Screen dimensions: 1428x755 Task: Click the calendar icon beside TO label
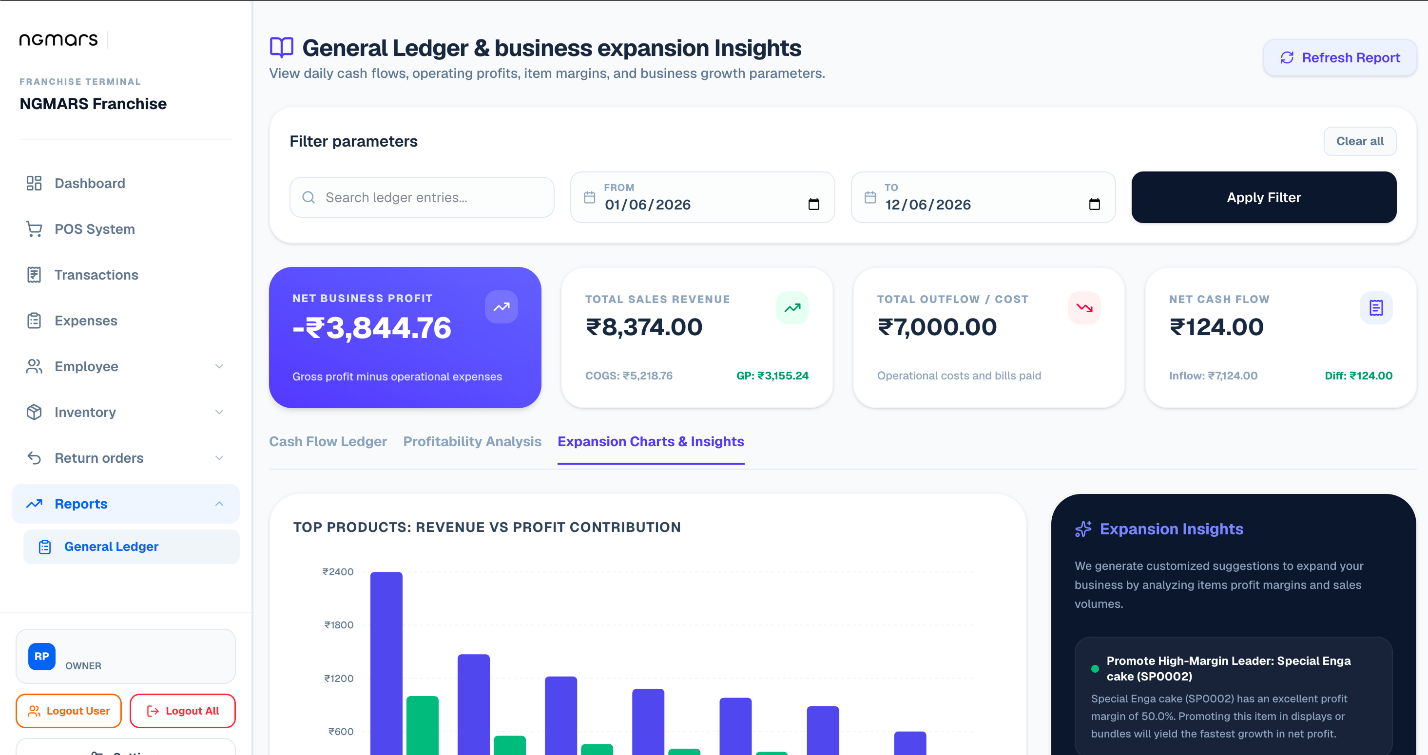pyautogui.click(x=870, y=197)
